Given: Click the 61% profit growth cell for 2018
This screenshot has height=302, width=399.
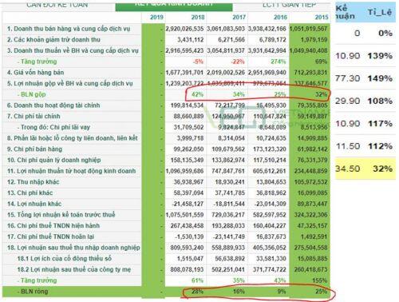Looking at the screenshot, I should [x=198, y=280].
